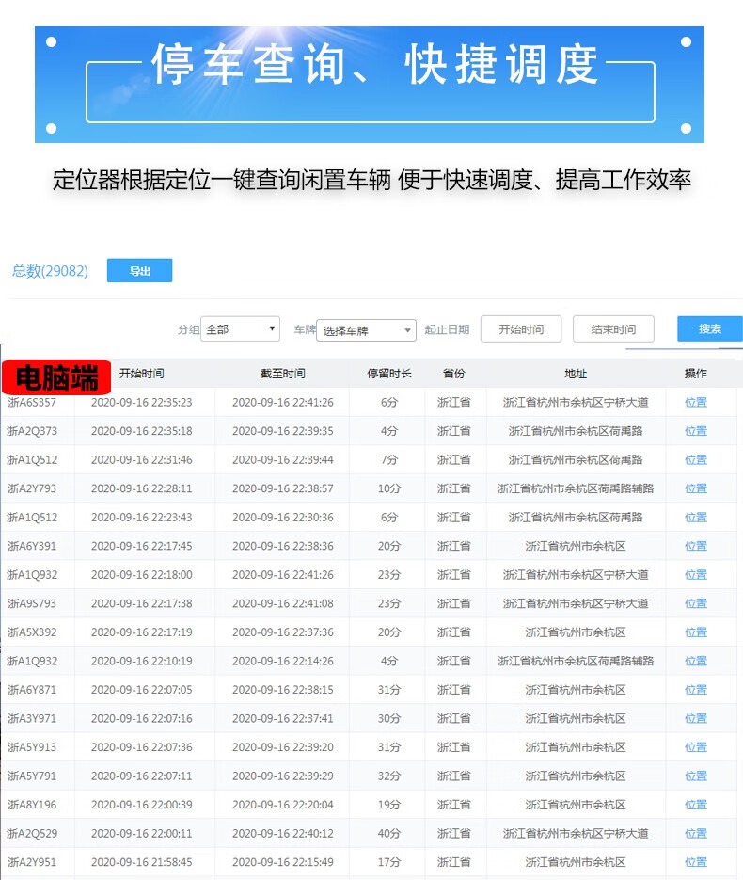This screenshot has height=880, width=743.
Task: Open 位置 link for 浙A5Y913
Action: (x=696, y=747)
